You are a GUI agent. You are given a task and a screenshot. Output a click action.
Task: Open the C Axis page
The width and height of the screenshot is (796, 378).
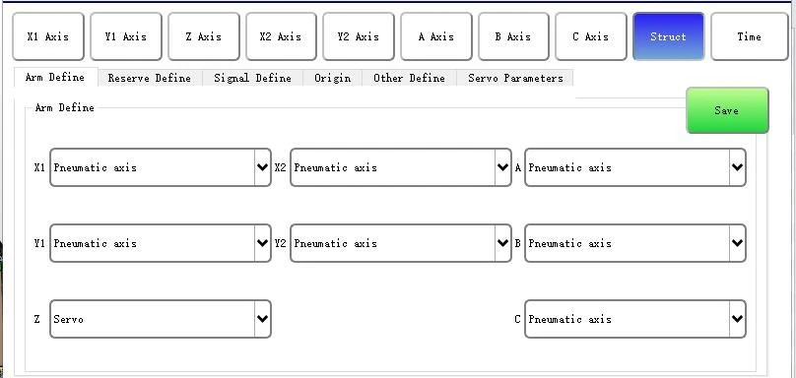point(591,36)
